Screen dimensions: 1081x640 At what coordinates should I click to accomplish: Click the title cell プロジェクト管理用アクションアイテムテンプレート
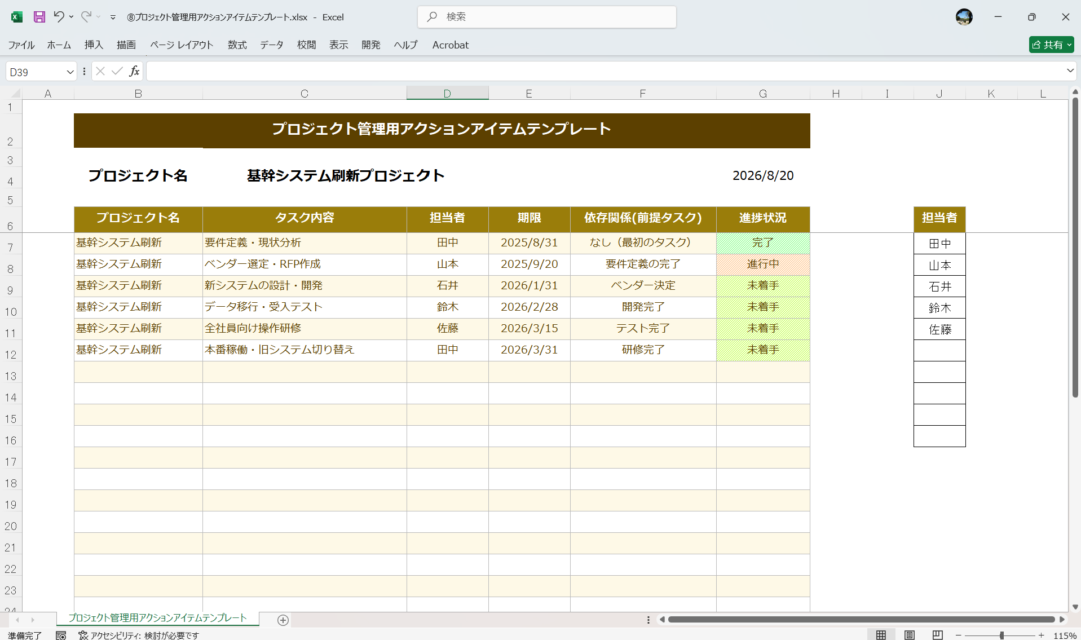(x=442, y=130)
